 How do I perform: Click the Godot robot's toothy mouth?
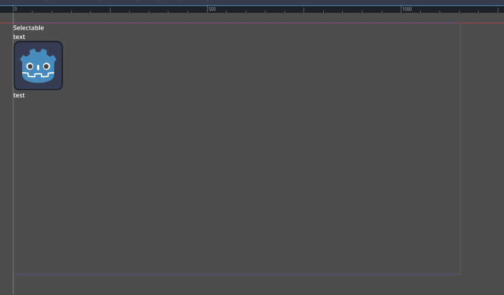tap(38, 75)
